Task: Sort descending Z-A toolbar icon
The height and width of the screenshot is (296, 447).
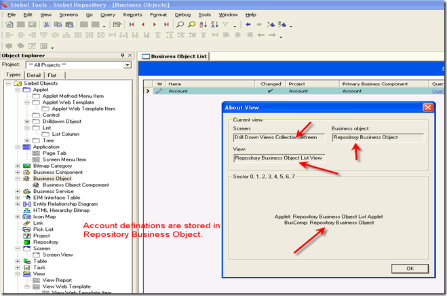Action: 214,24
